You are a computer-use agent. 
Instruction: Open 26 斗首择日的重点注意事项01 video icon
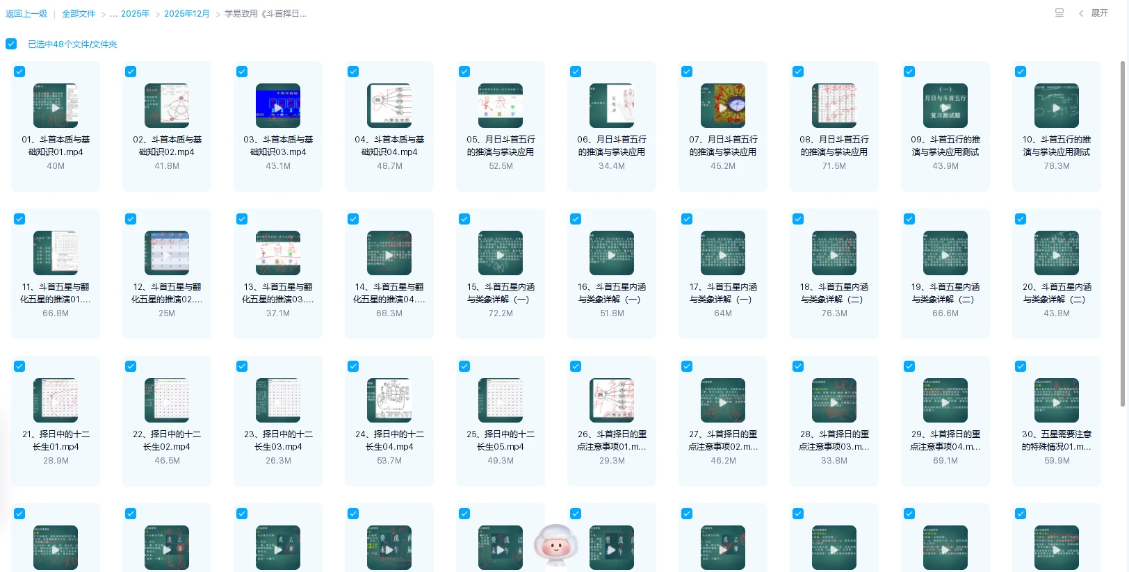[612, 400]
